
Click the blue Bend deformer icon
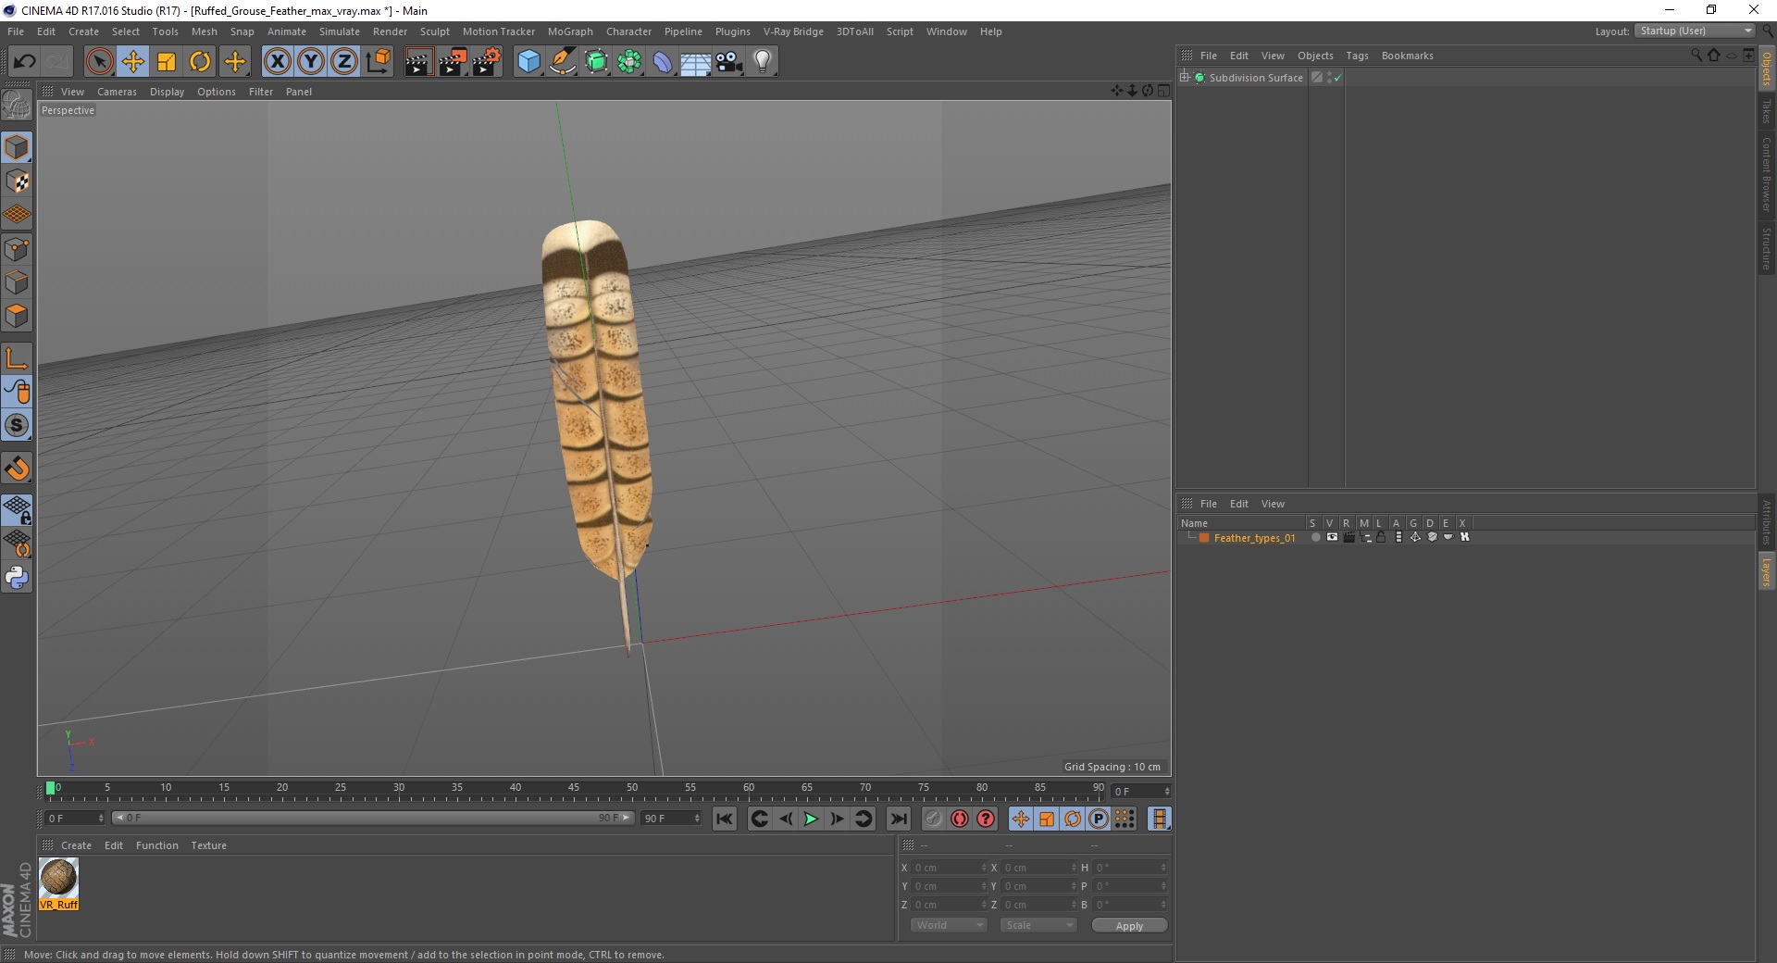click(x=663, y=62)
